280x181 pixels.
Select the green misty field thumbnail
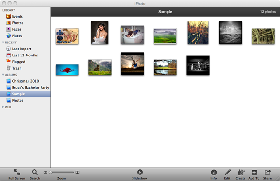165,36
